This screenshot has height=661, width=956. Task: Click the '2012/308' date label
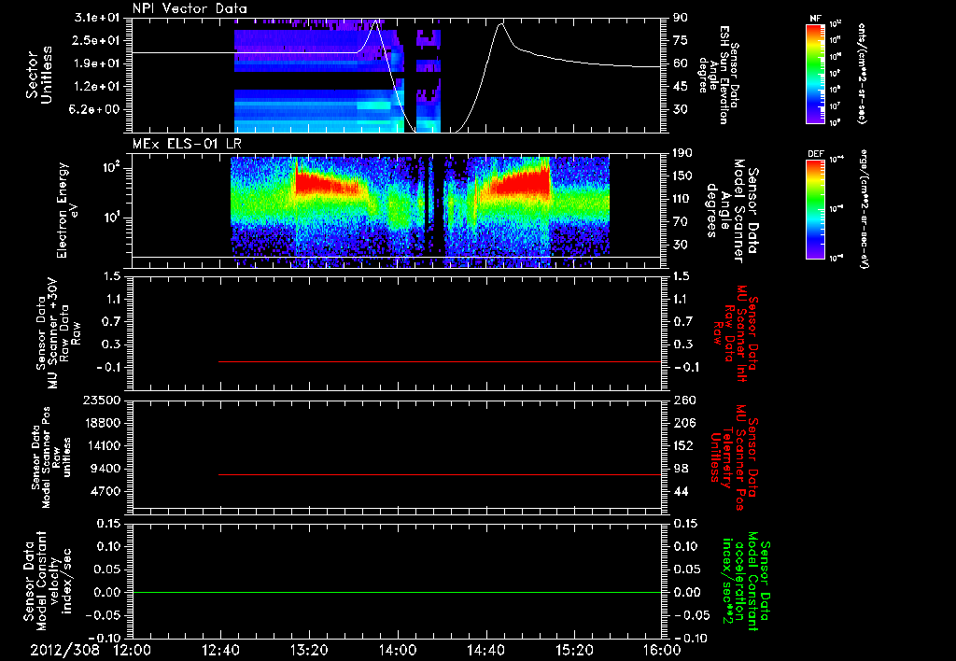(64, 650)
